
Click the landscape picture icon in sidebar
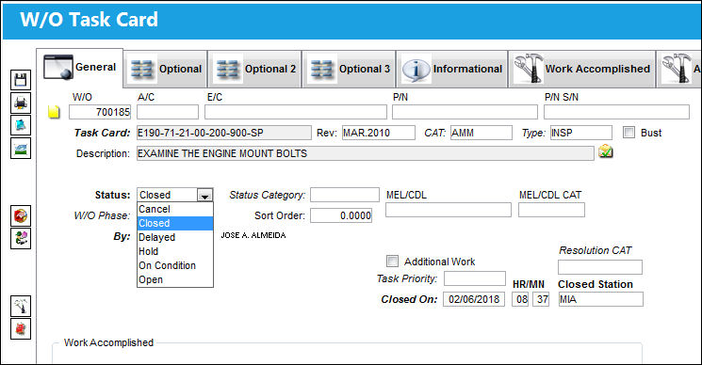click(21, 149)
